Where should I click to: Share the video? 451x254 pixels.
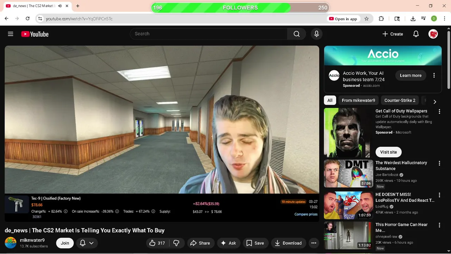coord(200,243)
